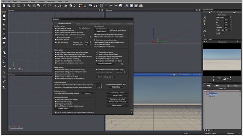
Task: Click the maximize icon of Side view
Action: (x=199, y=10)
